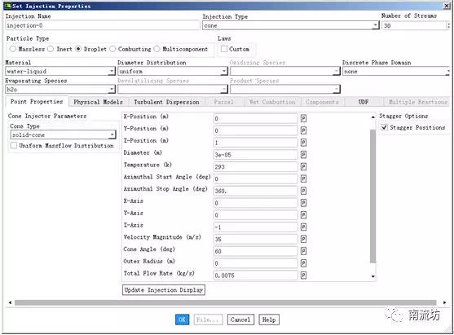Switch to the Physical Models tab
The image size is (454, 335).
coord(98,102)
